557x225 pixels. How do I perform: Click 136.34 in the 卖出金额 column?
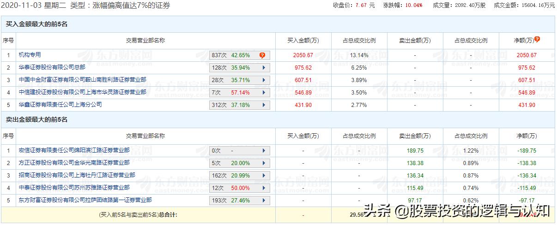pos(415,176)
